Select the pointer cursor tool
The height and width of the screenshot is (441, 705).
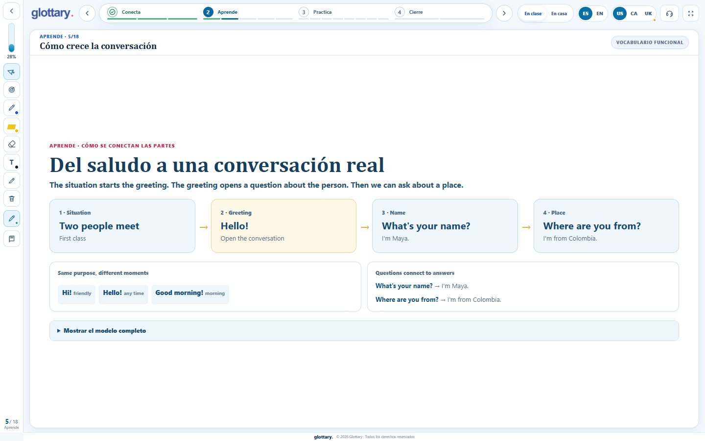(x=12, y=72)
